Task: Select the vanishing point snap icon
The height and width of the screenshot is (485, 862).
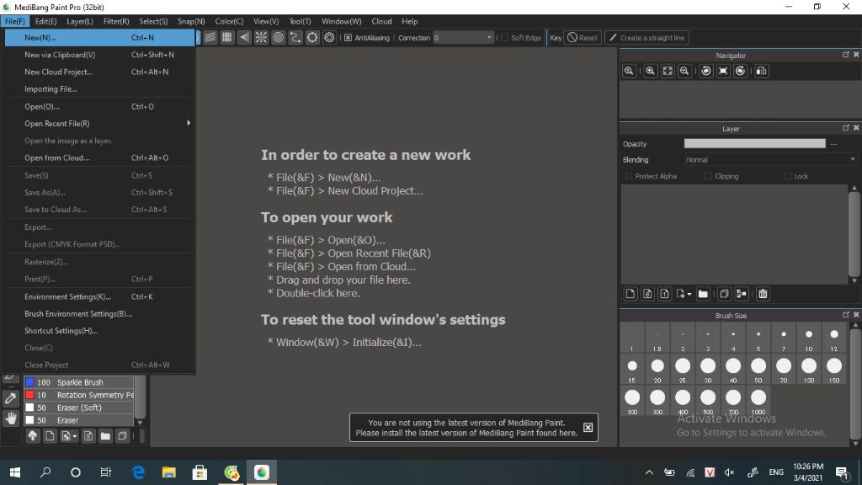Action: tap(244, 37)
